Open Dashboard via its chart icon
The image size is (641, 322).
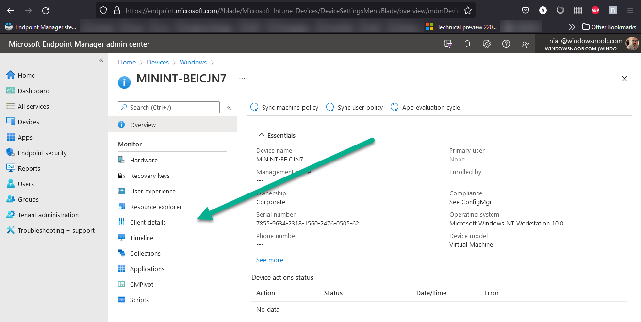11,91
